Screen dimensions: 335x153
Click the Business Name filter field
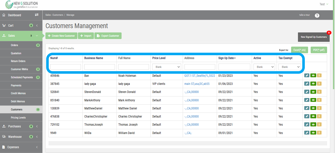click(x=100, y=67)
